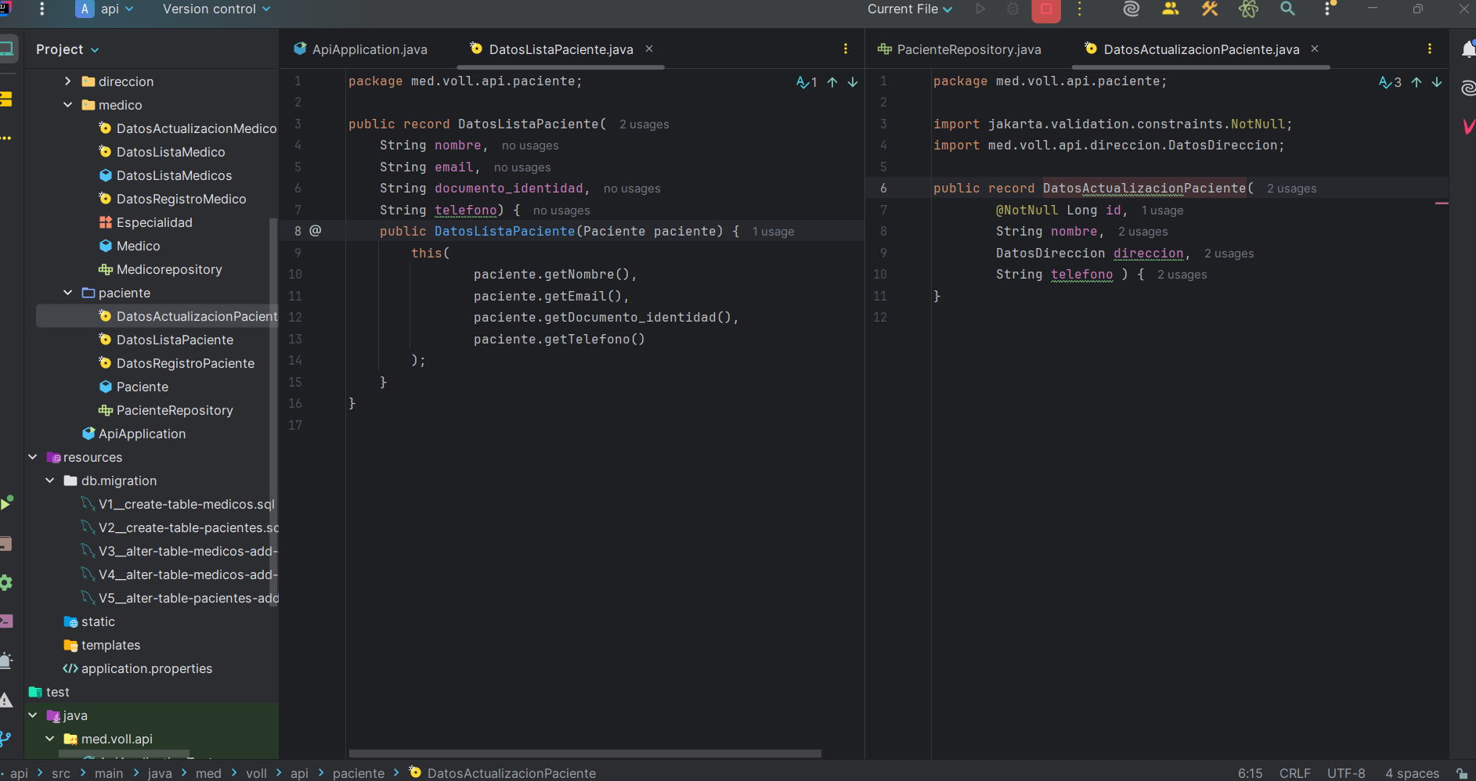Go to next highlighted problem in the right editor

click(1437, 82)
